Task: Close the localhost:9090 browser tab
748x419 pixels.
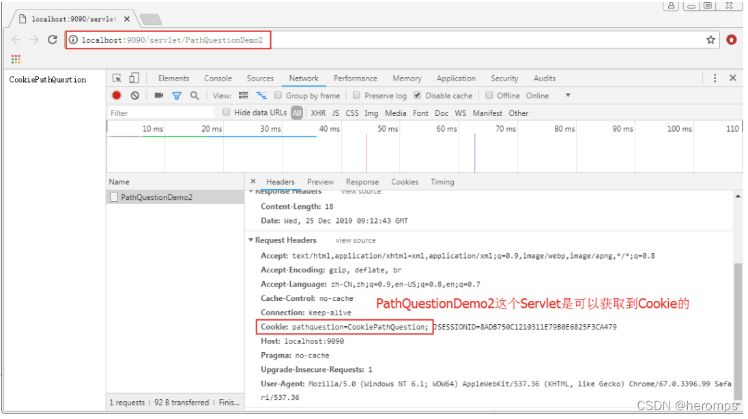Action: pyautogui.click(x=127, y=19)
